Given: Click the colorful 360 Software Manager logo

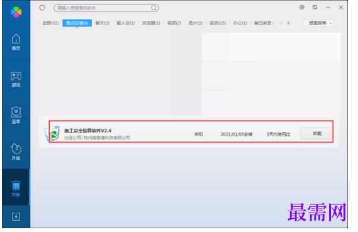Looking at the screenshot, I should pos(16,12).
